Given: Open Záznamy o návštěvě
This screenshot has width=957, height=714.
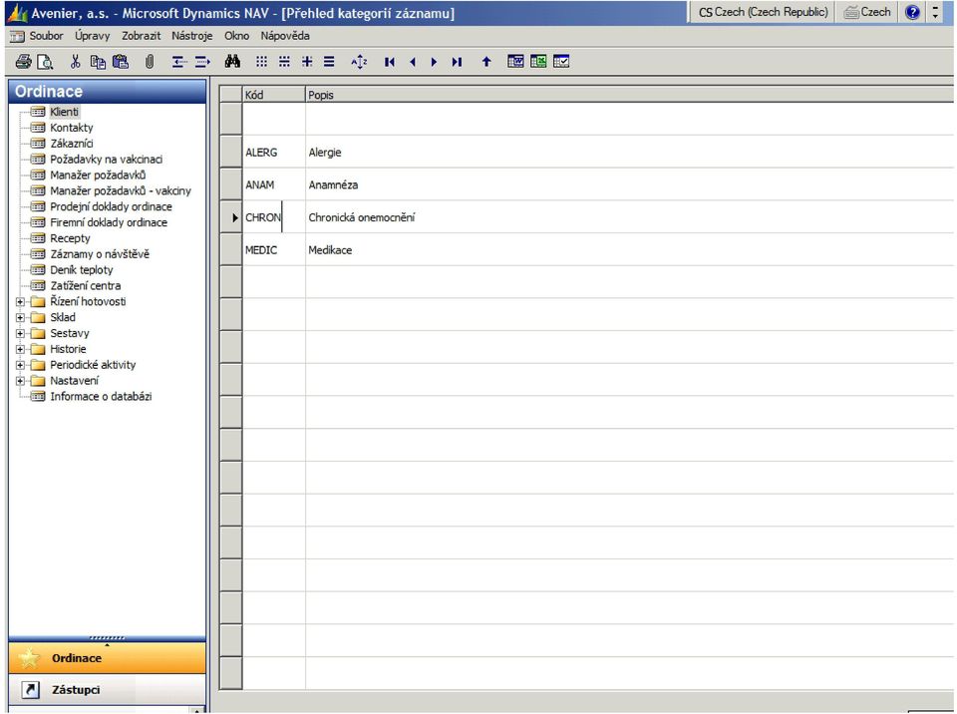Looking at the screenshot, I should (100, 254).
